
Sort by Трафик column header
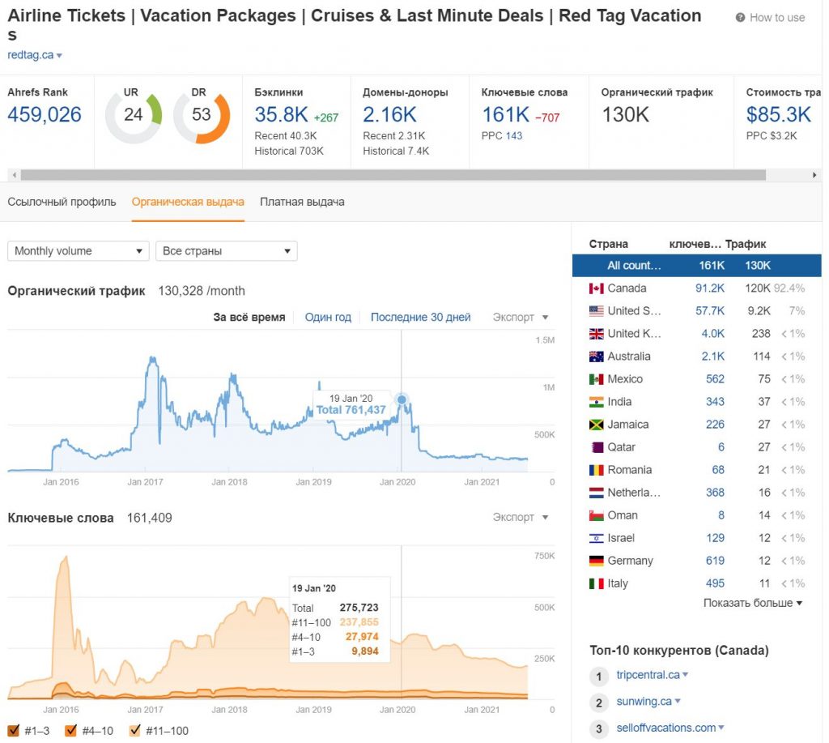746,244
